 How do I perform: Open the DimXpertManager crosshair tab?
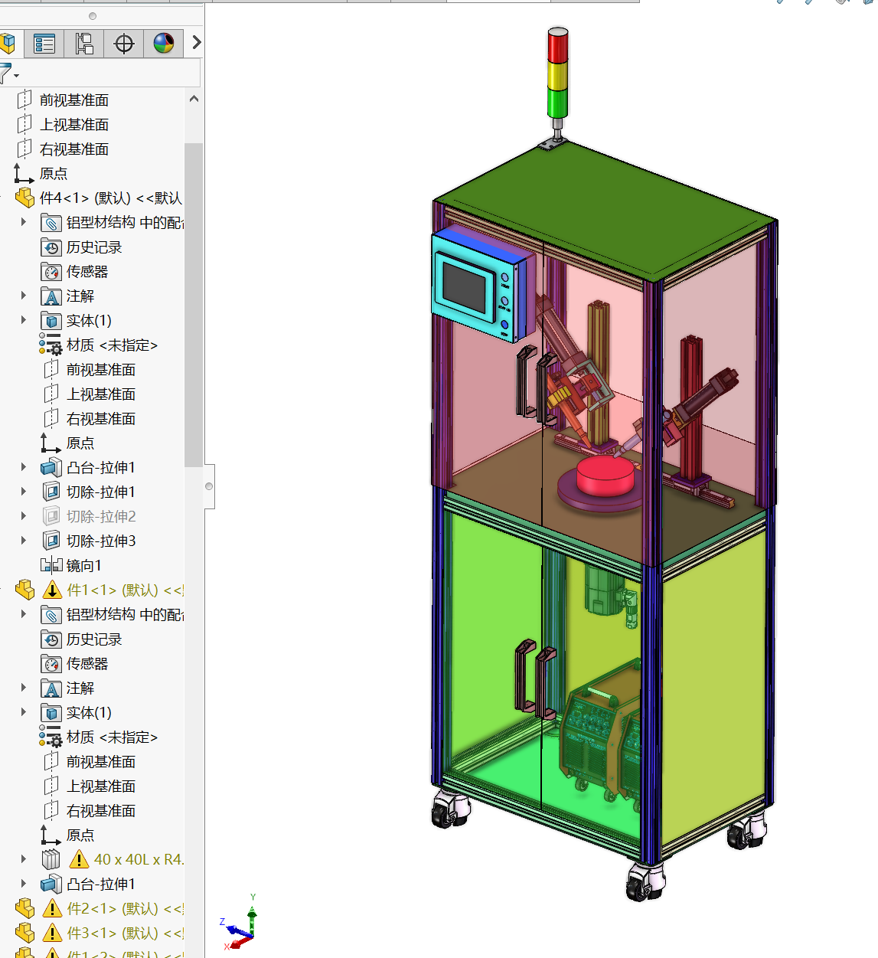124,44
